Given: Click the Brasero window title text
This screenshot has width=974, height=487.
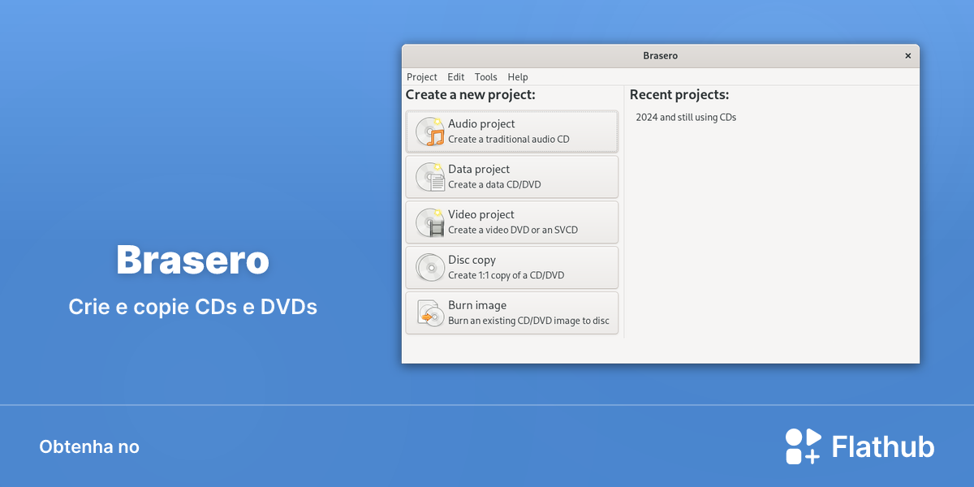Looking at the screenshot, I should tap(660, 56).
